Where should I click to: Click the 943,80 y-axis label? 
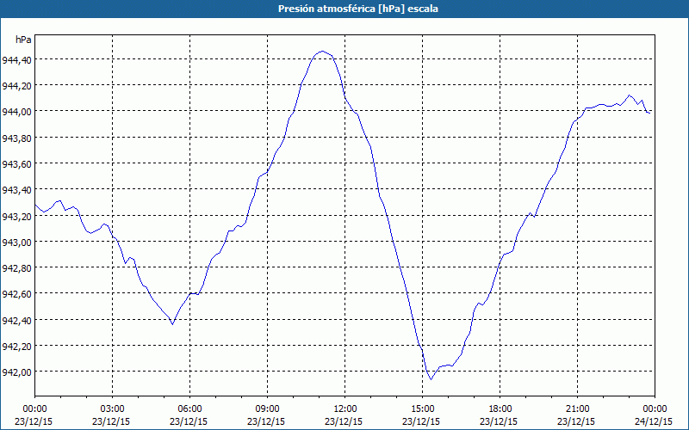click(16, 138)
